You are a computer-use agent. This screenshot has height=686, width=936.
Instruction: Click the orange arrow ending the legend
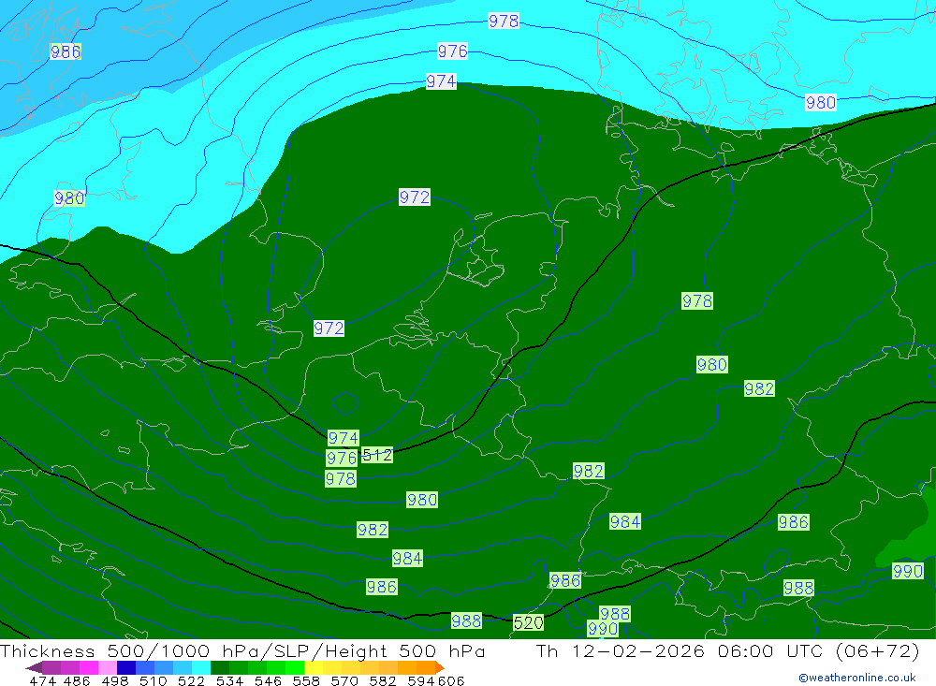tap(440, 667)
